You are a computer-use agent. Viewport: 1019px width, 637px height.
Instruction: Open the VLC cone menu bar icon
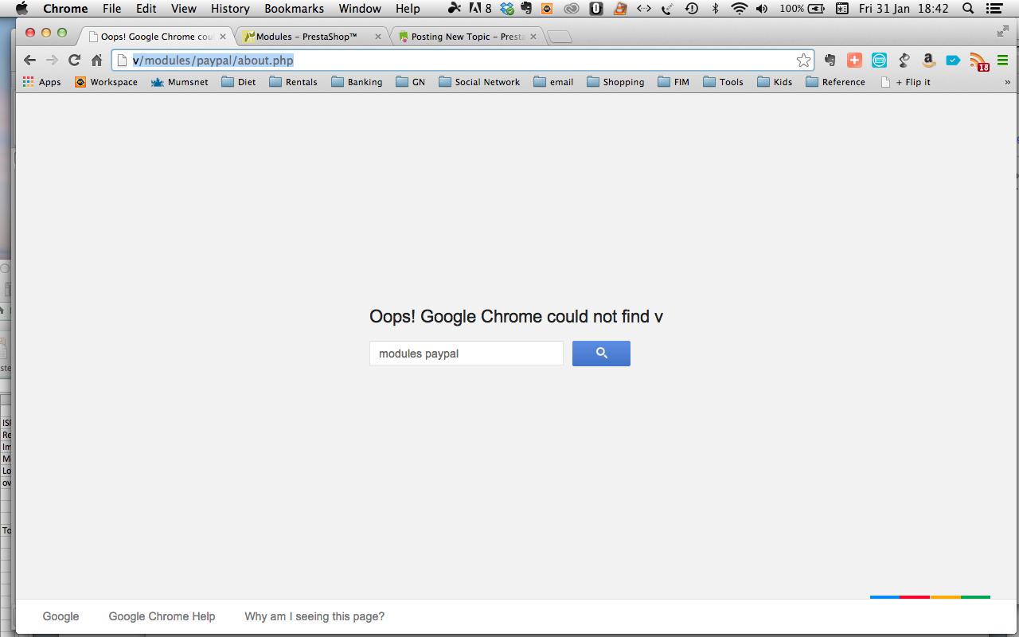point(620,9)
